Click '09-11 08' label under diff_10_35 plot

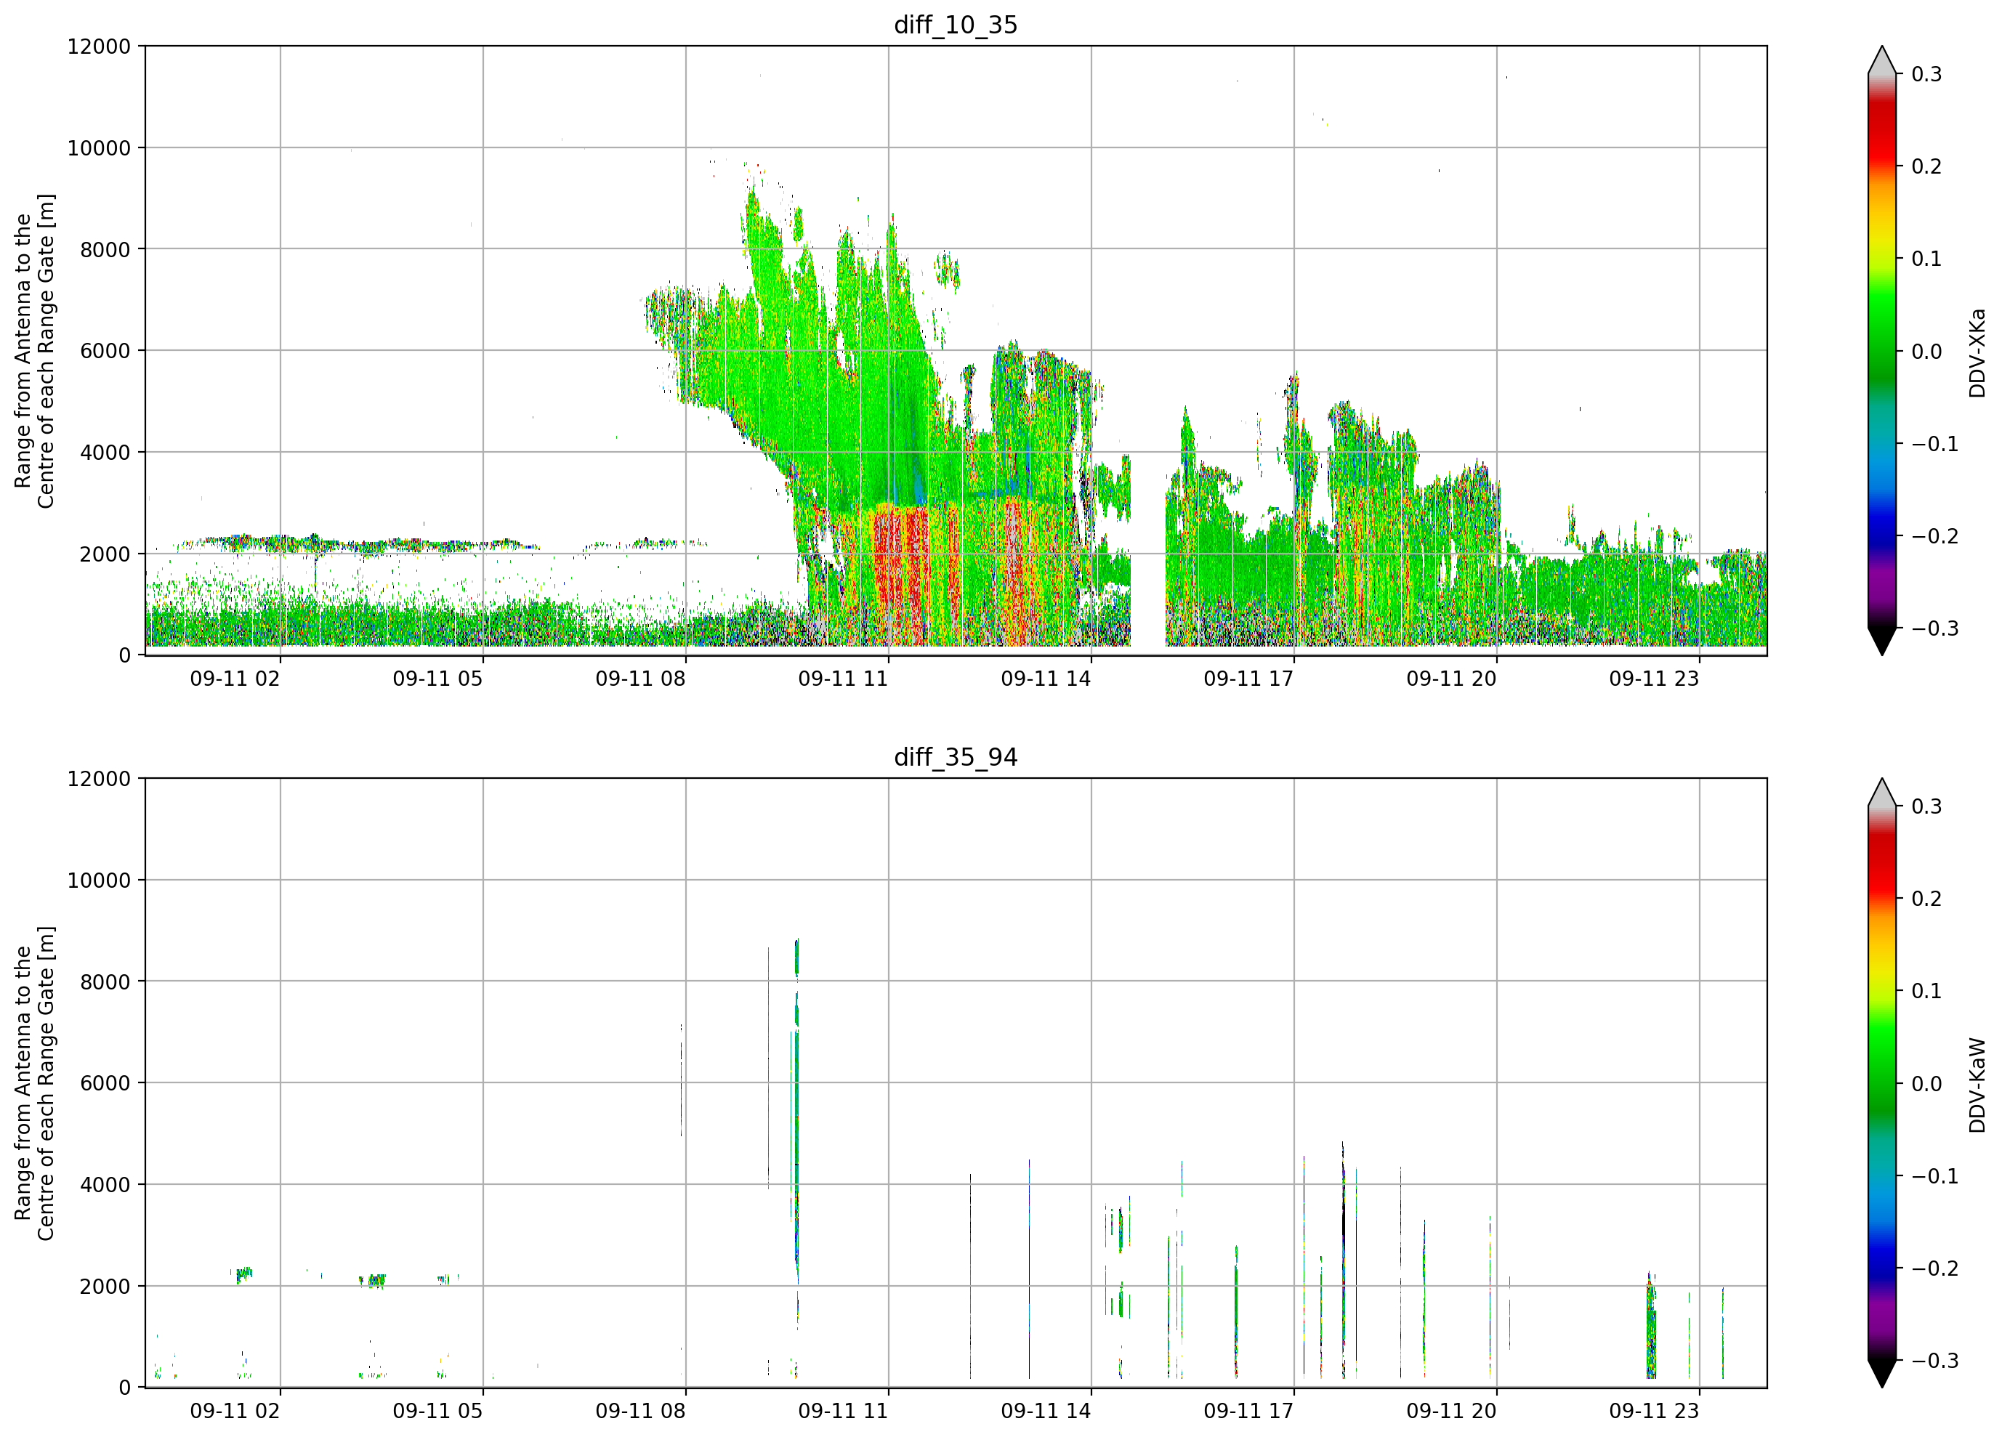[641, 679]
